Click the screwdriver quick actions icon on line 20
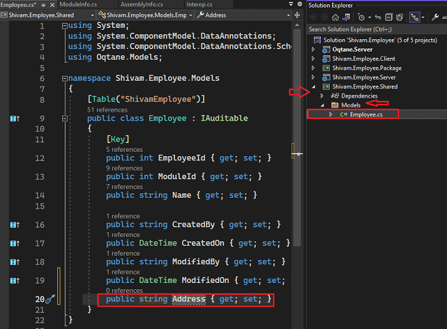 pos(50,300)
